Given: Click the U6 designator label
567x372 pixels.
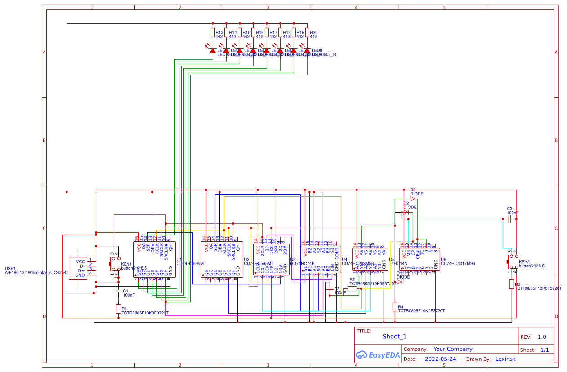Looking at the screenshot, I should coord(443,260).
